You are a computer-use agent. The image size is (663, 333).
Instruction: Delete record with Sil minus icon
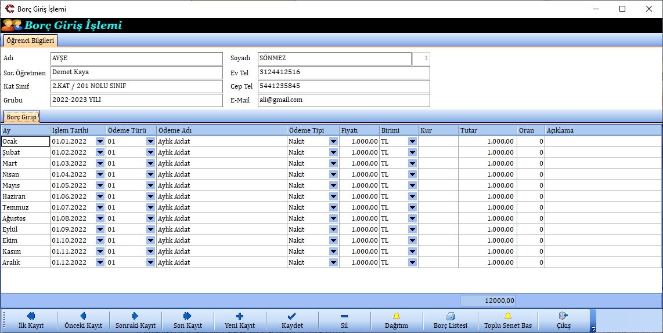pyautogui.click(x=344, y=320)
